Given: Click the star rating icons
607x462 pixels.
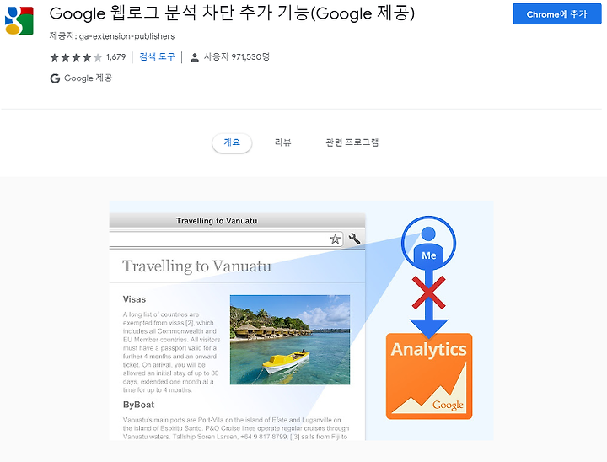Looking at the screenshot, I should 76,57.
